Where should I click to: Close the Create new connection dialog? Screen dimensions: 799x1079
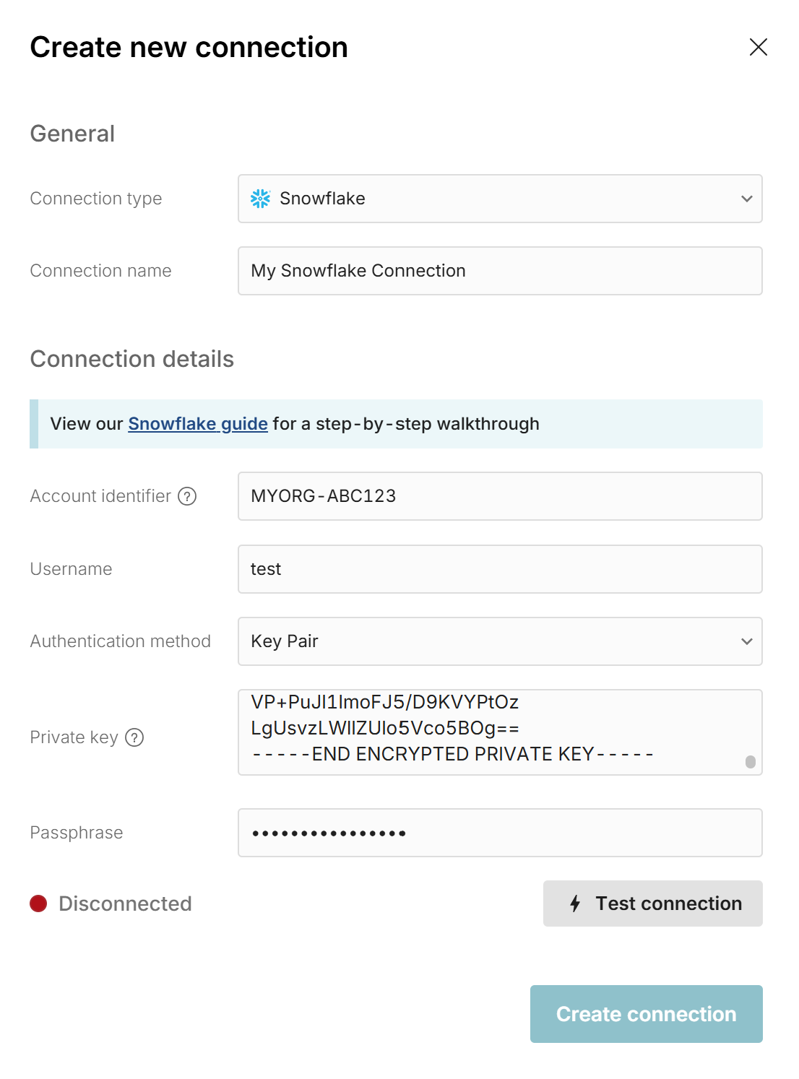pyautogui.click(x=758, y=48)
